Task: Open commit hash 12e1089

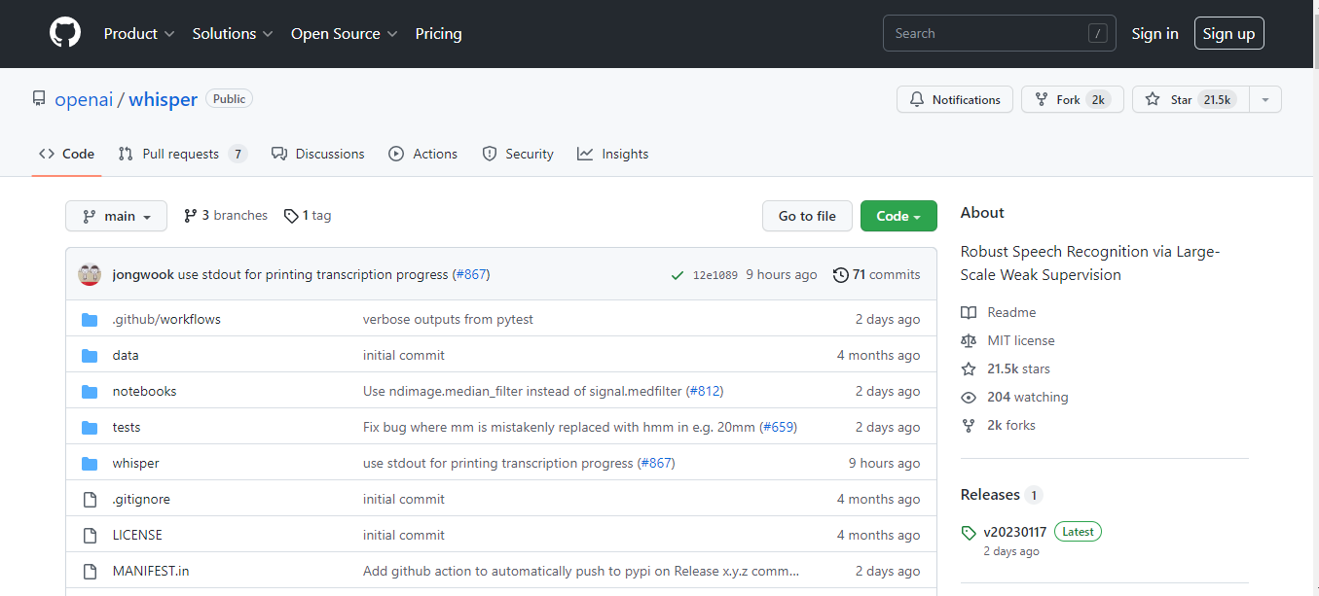Action: click(715, 275)
